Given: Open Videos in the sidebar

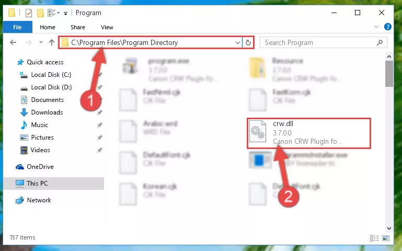Looking at the screenshot, I should pos(40,150).
